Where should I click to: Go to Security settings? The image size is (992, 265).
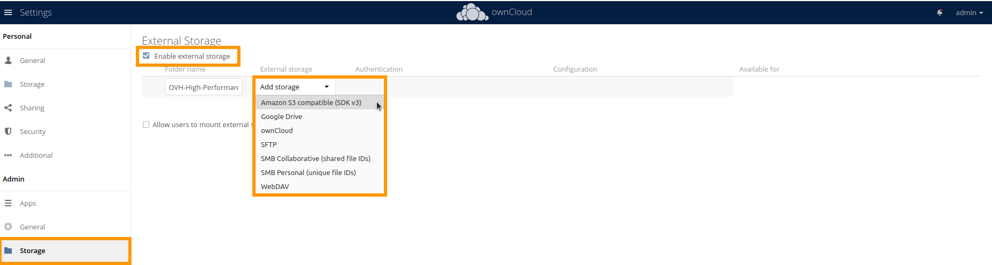point(33,132)
